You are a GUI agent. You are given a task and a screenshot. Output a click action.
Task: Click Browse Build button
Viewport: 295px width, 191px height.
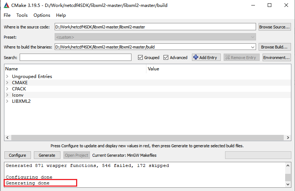275,47
